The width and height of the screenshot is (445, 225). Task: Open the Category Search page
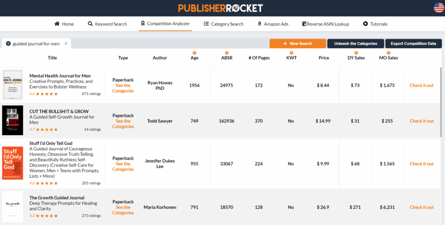223,24
